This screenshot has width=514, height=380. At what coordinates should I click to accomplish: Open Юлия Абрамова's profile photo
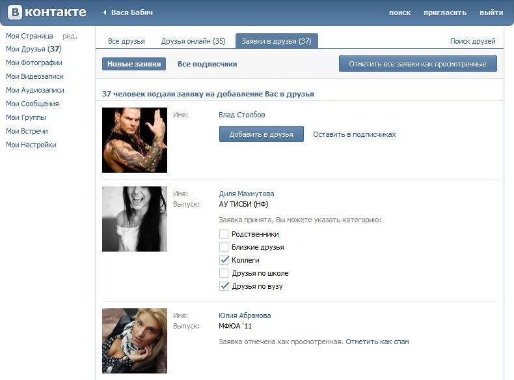coord(135,341)
